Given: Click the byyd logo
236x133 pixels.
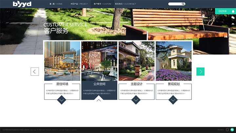Looking at the screenshot, I should (x=22, y=4).
